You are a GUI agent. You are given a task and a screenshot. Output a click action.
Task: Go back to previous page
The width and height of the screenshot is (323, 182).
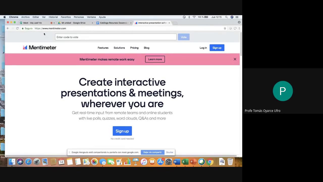(x=8, y=28)
